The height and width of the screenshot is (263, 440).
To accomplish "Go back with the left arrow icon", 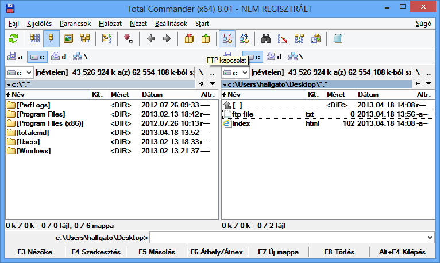I will (x=150, y=38).
